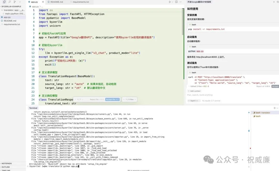Expand the 'Edited 3 files' summary
Image resolution: width=279 pixels, height=171 pixels.
(x=199, y=86)
